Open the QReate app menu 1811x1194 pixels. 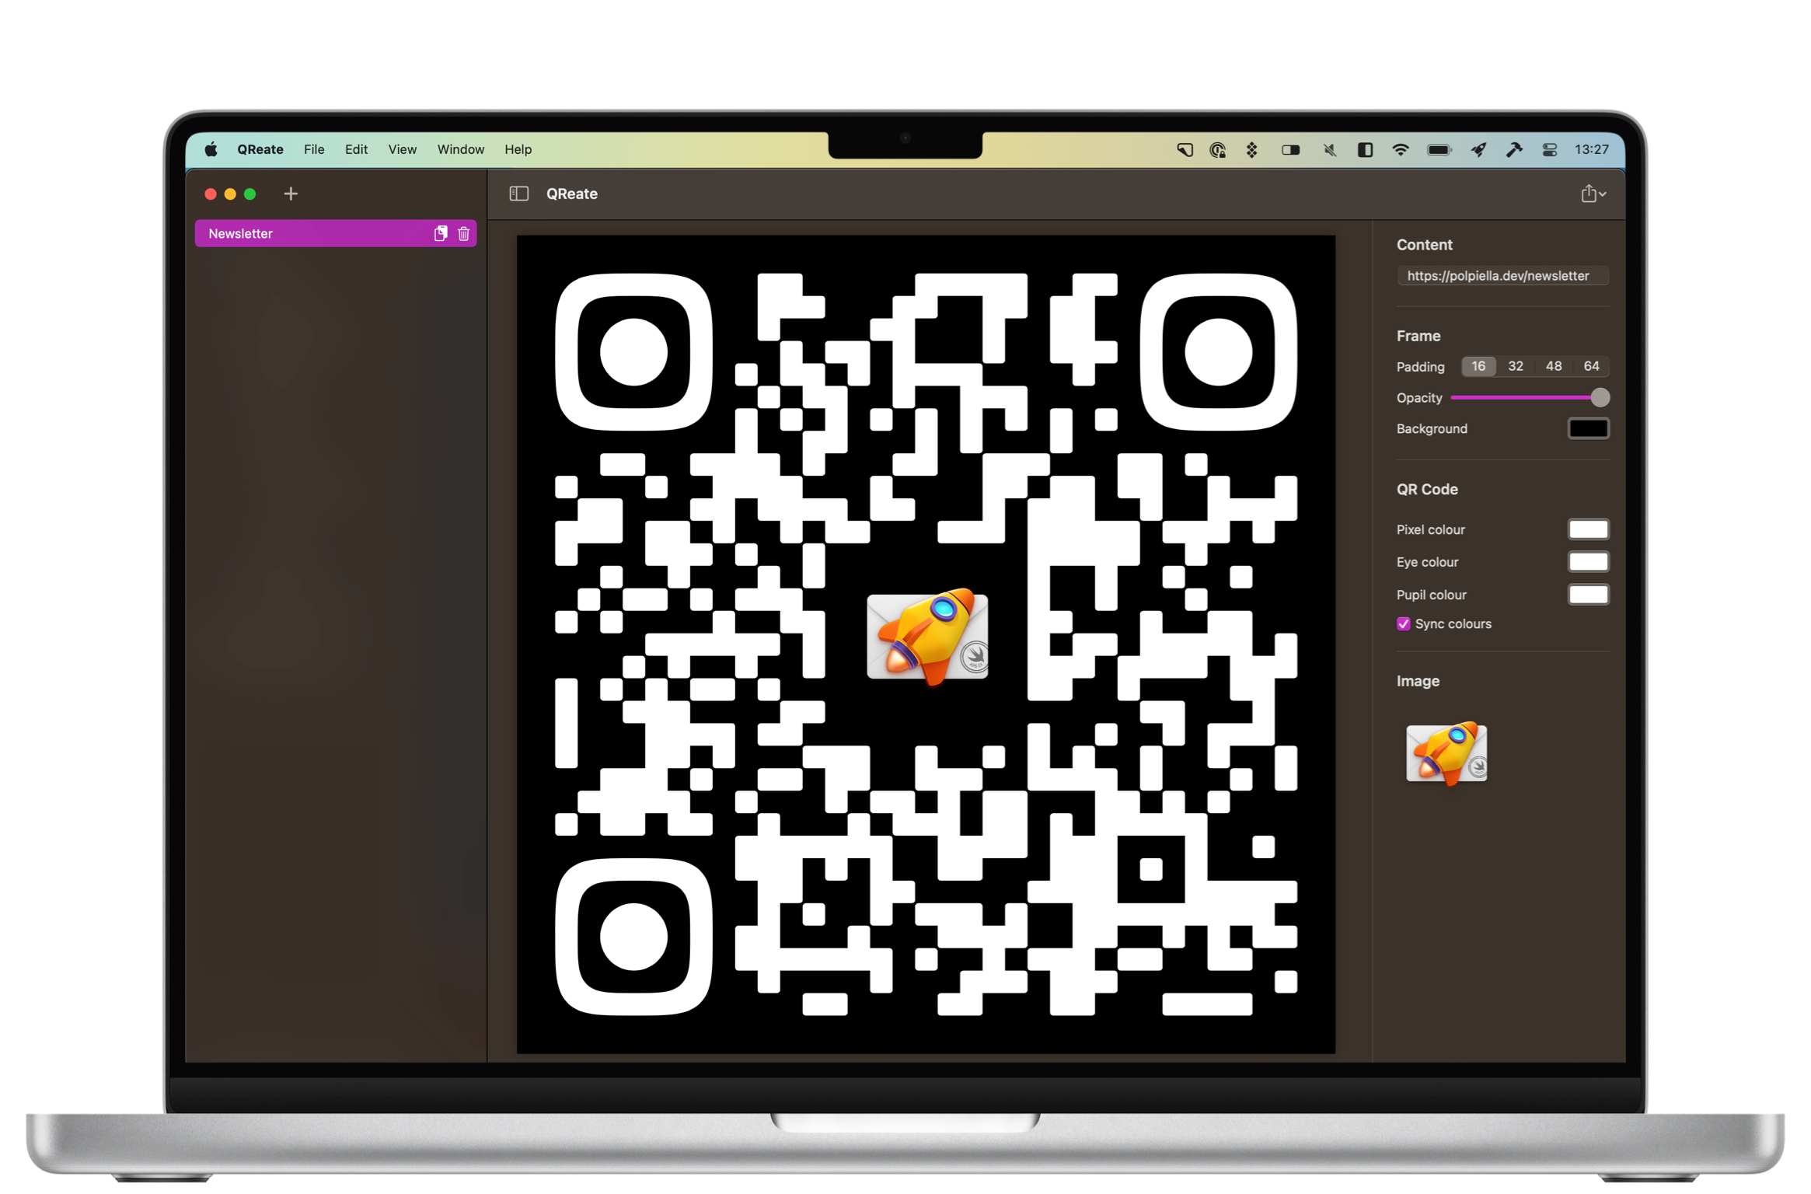tap(260, 149)
